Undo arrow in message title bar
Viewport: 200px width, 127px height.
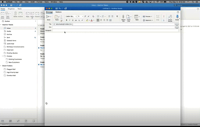tap(60, 8)
